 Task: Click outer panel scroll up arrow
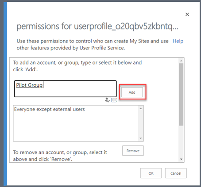pyautogui.click(x=181, y=61)
